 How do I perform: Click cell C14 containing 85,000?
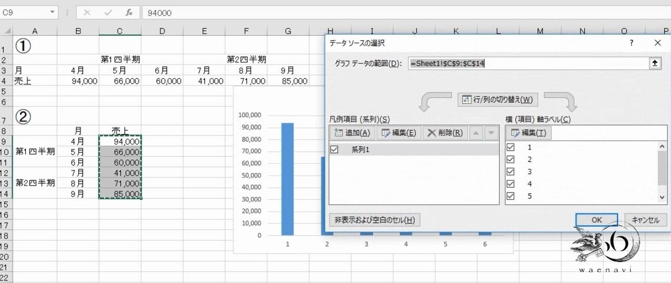(x=120, y=194)
